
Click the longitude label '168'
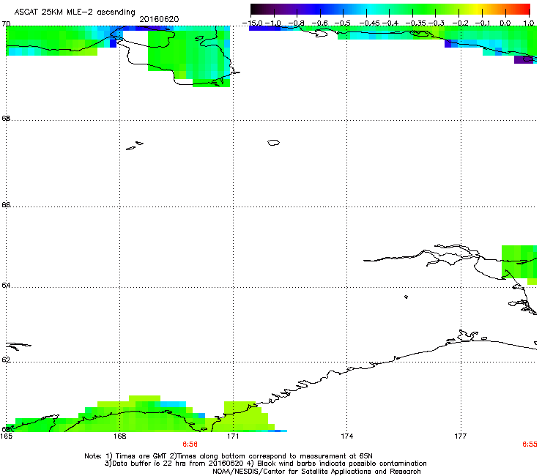(x=119, y=436)
